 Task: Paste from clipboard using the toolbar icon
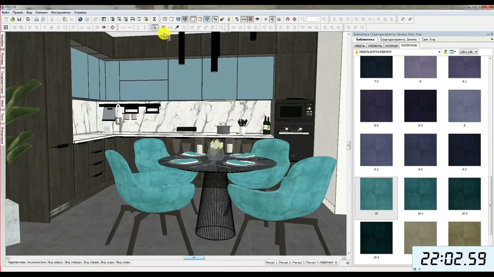(65, 19)
